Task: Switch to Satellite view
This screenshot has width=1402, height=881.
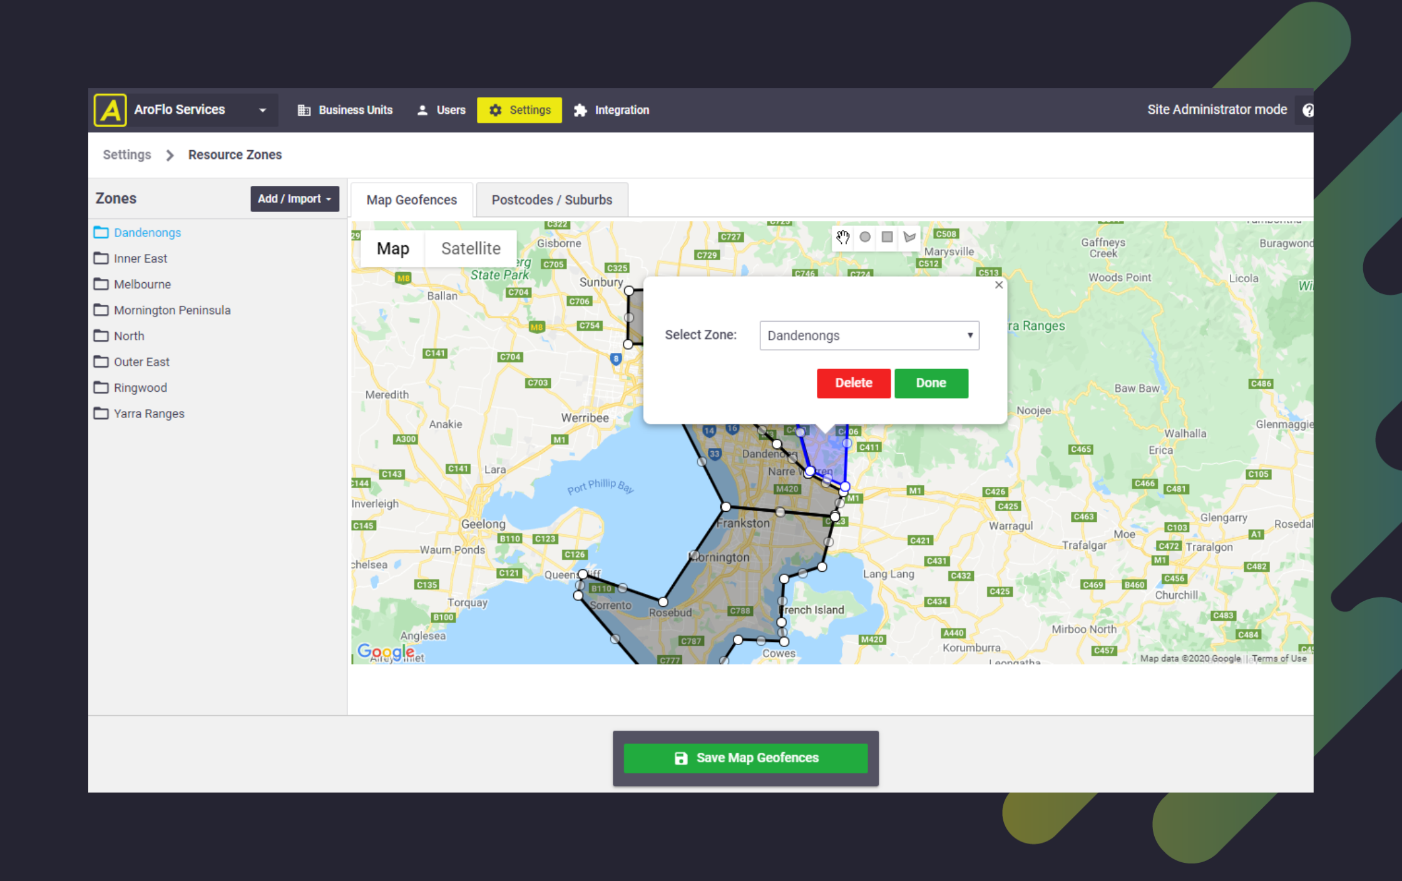Action: [x=471, y=248]
